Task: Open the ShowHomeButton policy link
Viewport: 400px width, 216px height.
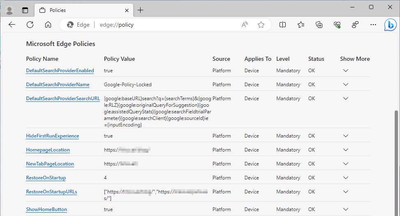Action: pos(46,209)
